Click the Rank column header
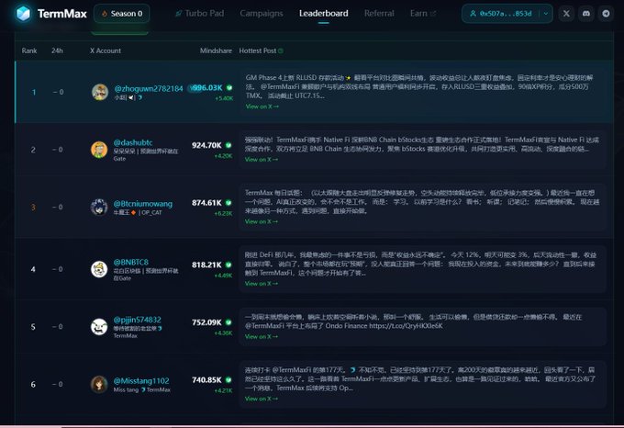624x428 pixels. click(29, 51)
